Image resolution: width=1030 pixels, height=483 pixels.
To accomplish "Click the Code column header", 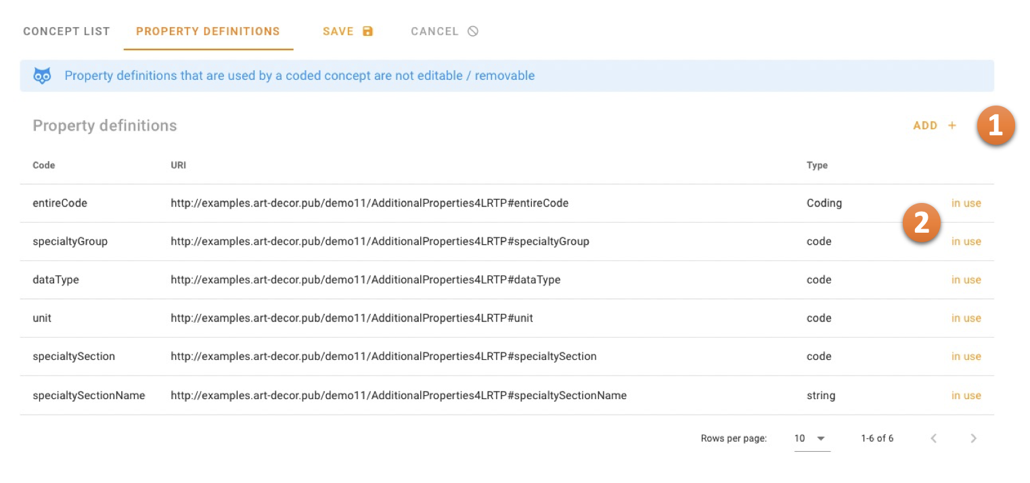I will [x=44, y=165].
